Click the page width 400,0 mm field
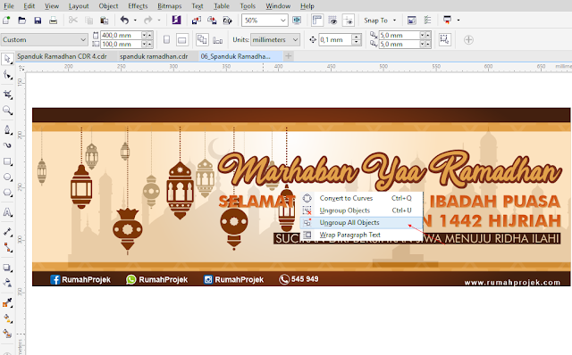572x355 pixels. tap(121, 36)
